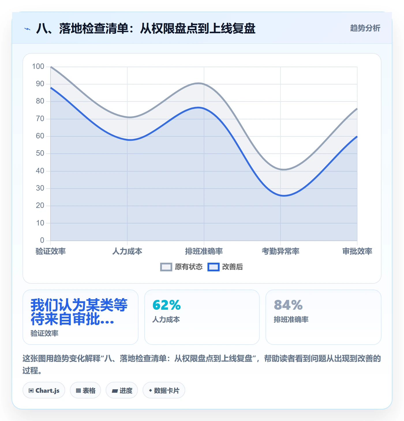Select the 数据卡片 tag chip
Image resolution: width=404 pixels, height=421 pixels.
(x=164, y=390)
